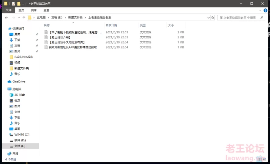Minimize the explorer window

241,4
